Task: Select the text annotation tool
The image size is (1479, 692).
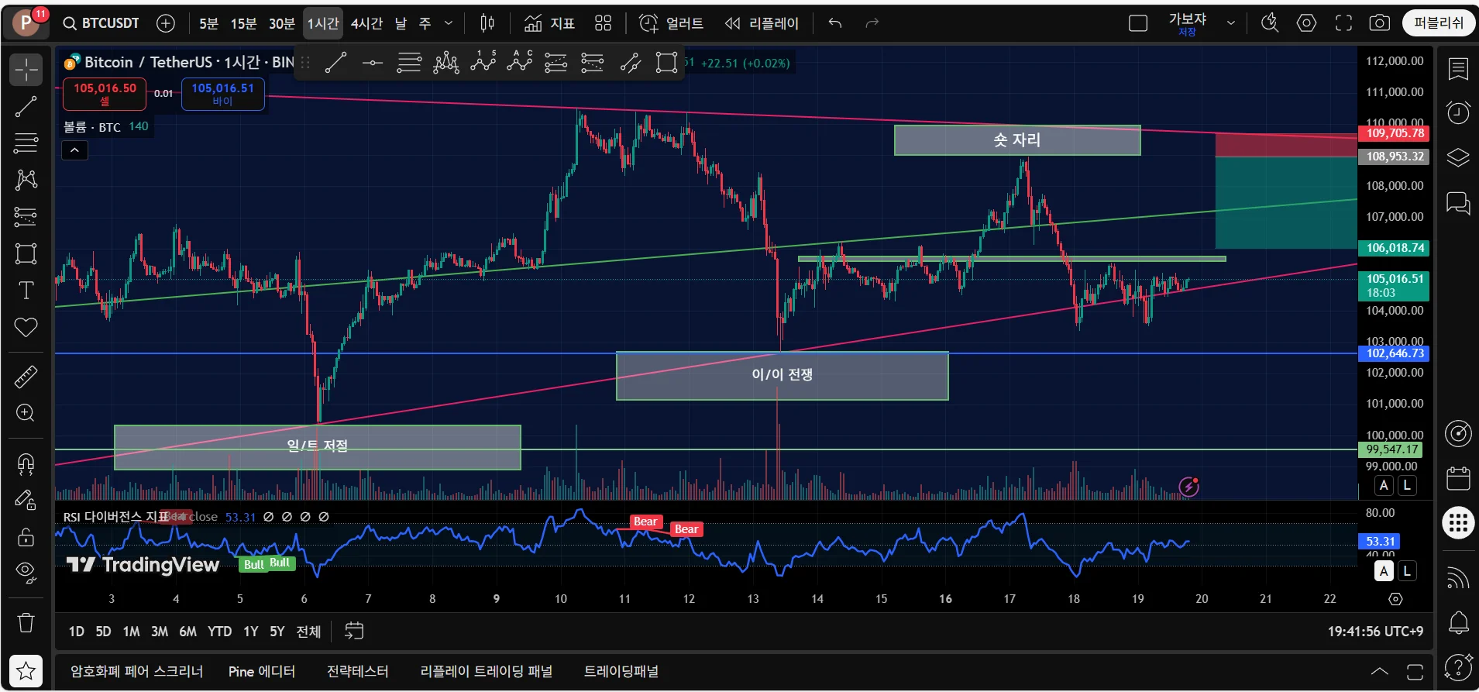Action: tap(26, 291)
